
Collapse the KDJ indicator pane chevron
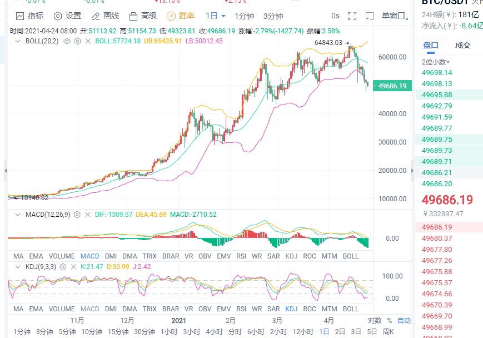click(17, 266)
